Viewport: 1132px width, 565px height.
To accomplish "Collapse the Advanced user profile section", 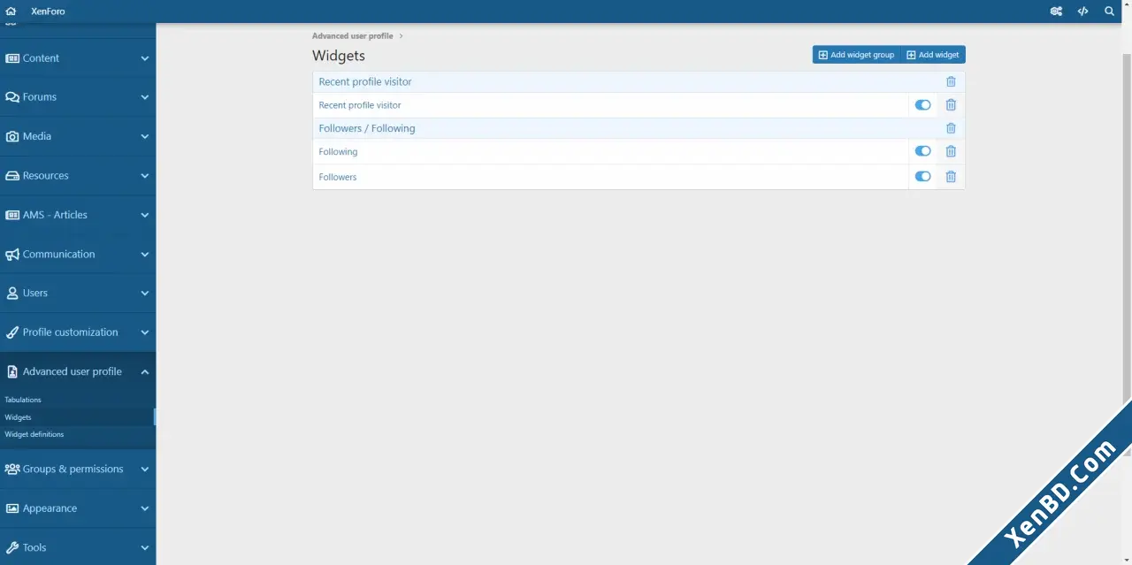I will point(145,371).
